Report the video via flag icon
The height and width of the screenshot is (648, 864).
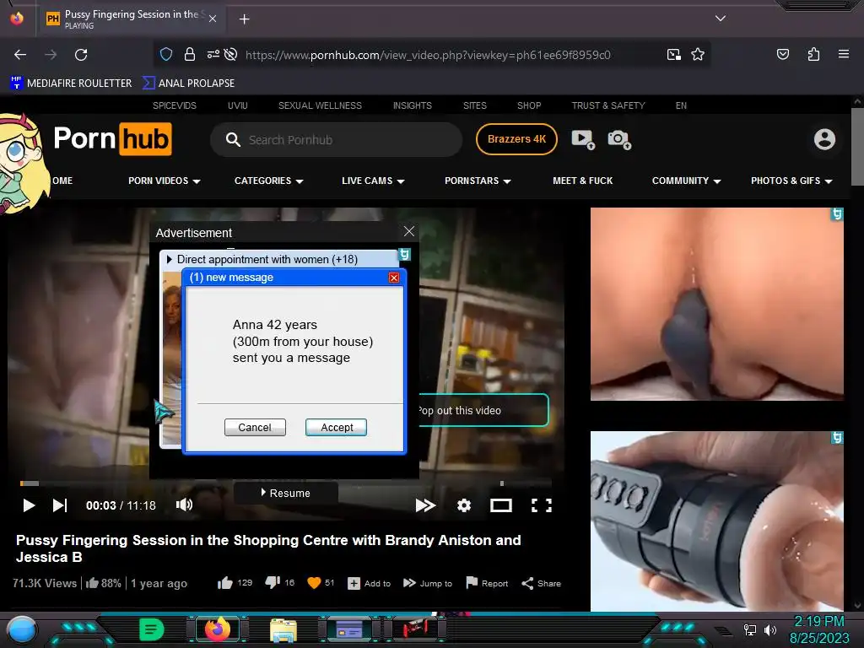[x=487, y=583]
